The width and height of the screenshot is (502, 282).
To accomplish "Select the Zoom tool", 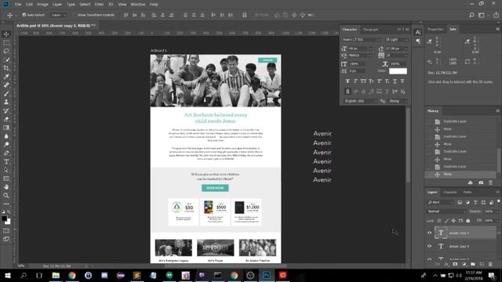I will 6,195.
